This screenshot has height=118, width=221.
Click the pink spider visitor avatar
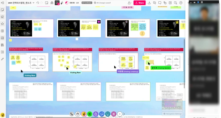(x=114, y=114)
